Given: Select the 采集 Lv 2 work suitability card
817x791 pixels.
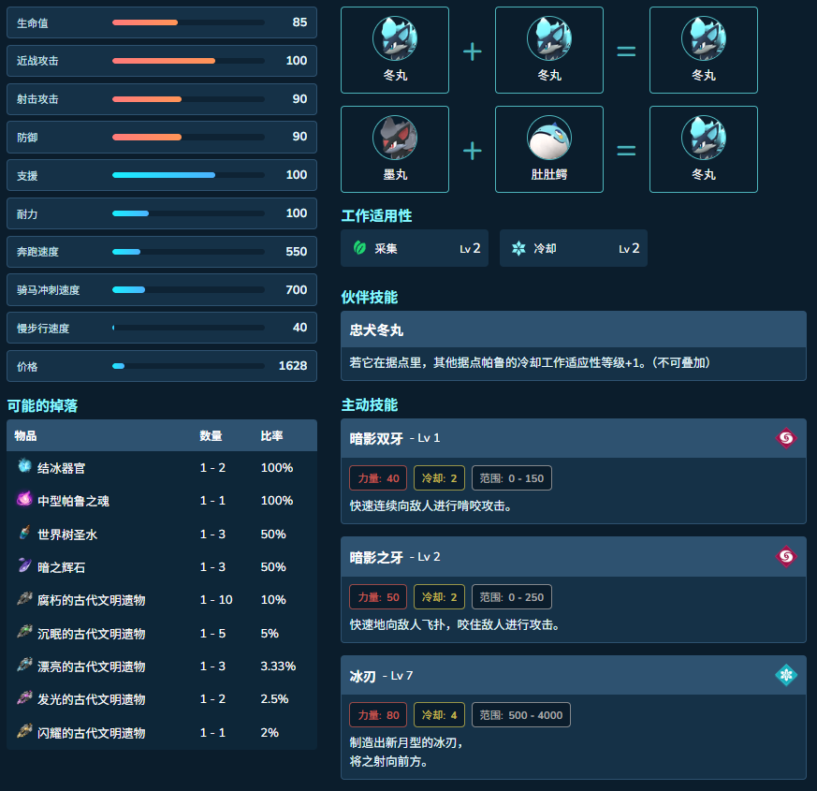Looking at the screenshot, I should click(415, 249).
